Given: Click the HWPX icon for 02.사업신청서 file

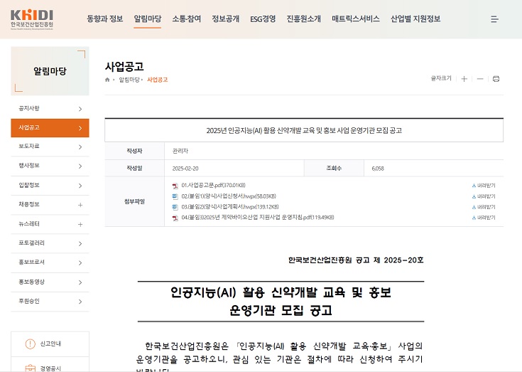Looking at the screenshot, I should click(x=175, y=196).
